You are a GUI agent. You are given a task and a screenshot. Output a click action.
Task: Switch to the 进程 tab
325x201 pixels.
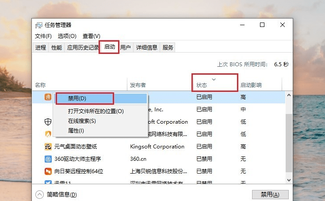tap(41, 48)
